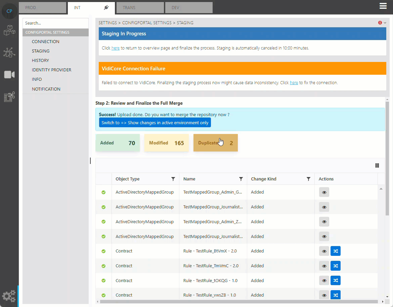
Task: Show details for Rule TestRule_TmVmC
Action: [324, 266]
